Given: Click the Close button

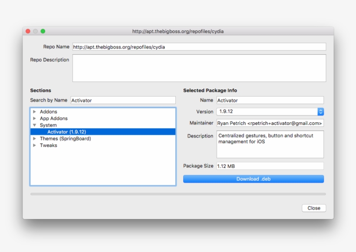Looking at the screenshot, I should (x=314, y=208).
